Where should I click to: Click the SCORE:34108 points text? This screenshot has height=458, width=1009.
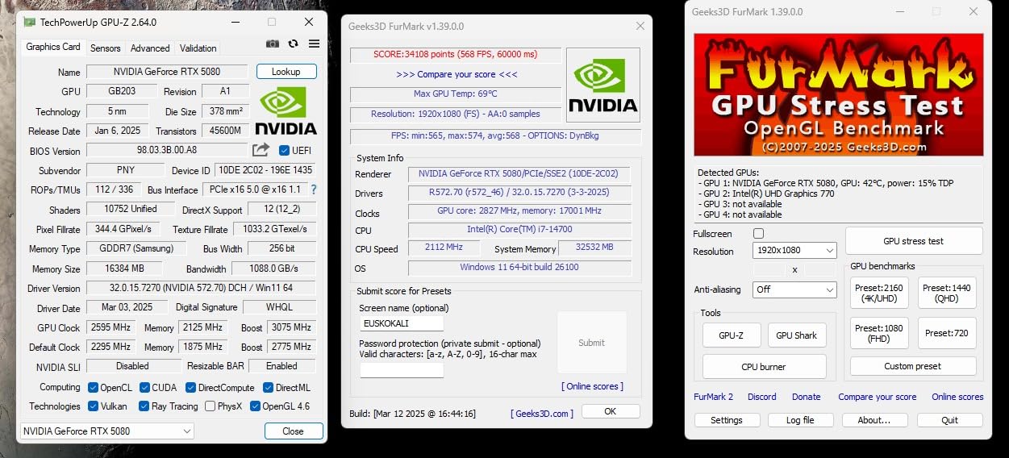pyautogui.click(x=456, y=54)
